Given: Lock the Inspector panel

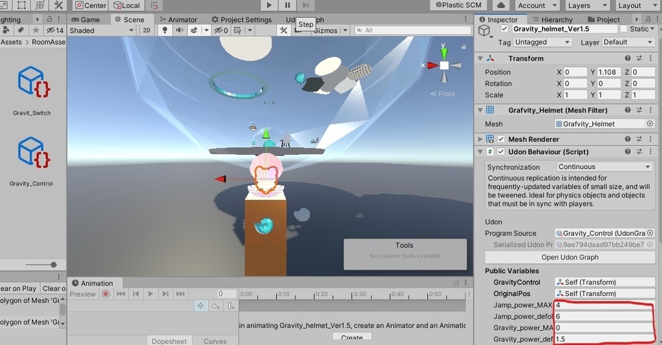Looking at the screenshot, I should pos(648,19).
